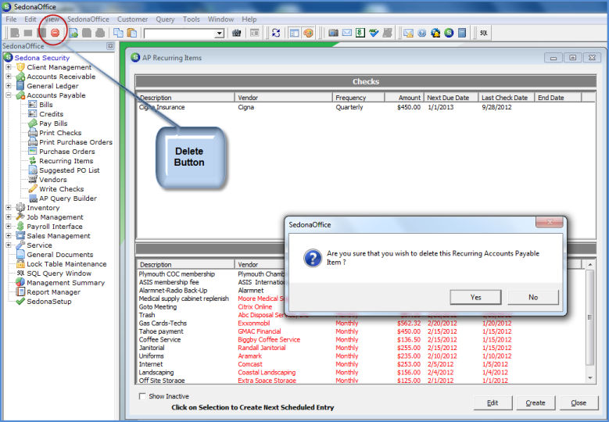Click the Paste clipboard toolbar icon

(131, 33)
